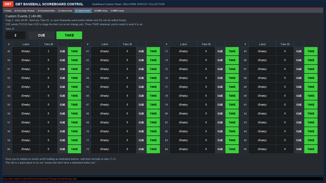326x183 pixels.
Task: Edit the Label field of slot 87
Action: (262, 69)
